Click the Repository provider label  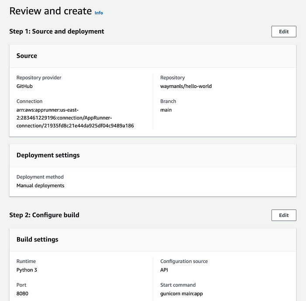(39, 77)
